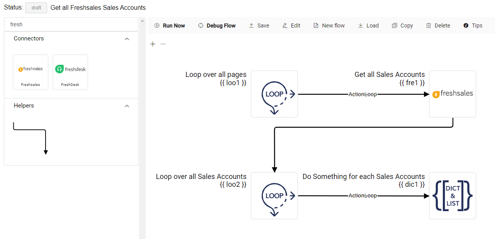Click the Connectors section header text
Viewport: 495px width, 239px height.
click(29, 38)
